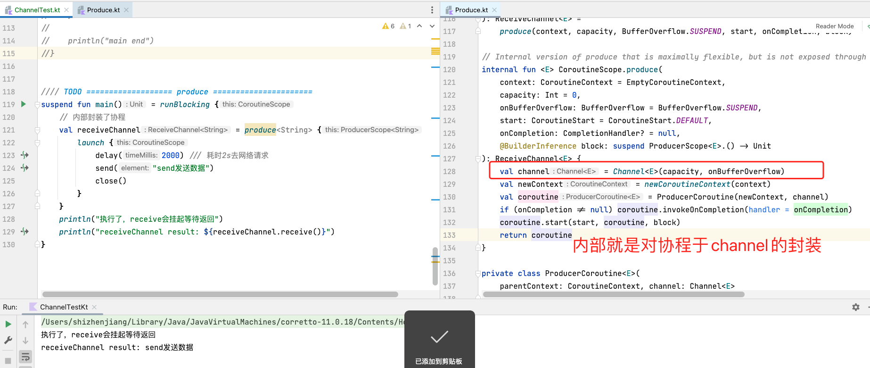Click the launch keyword on line 122
Viewport: 870px width, 368px height.
[x=90, y=142]
